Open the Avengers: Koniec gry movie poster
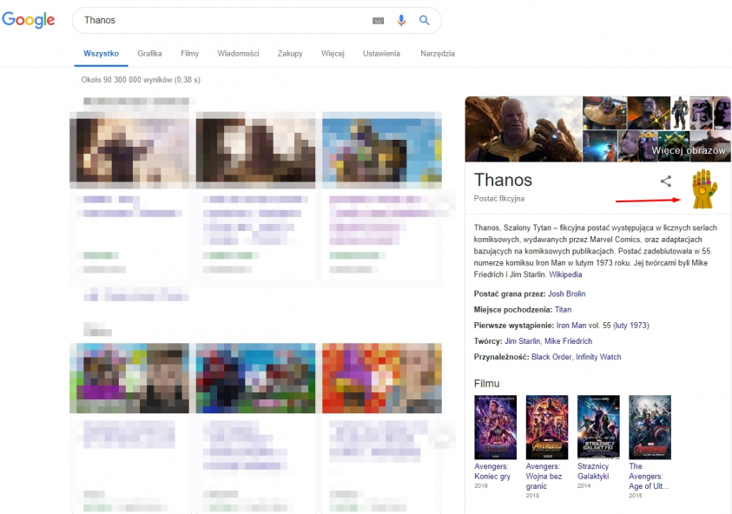This screenshot has width=732, height=514. click(495, 426)
